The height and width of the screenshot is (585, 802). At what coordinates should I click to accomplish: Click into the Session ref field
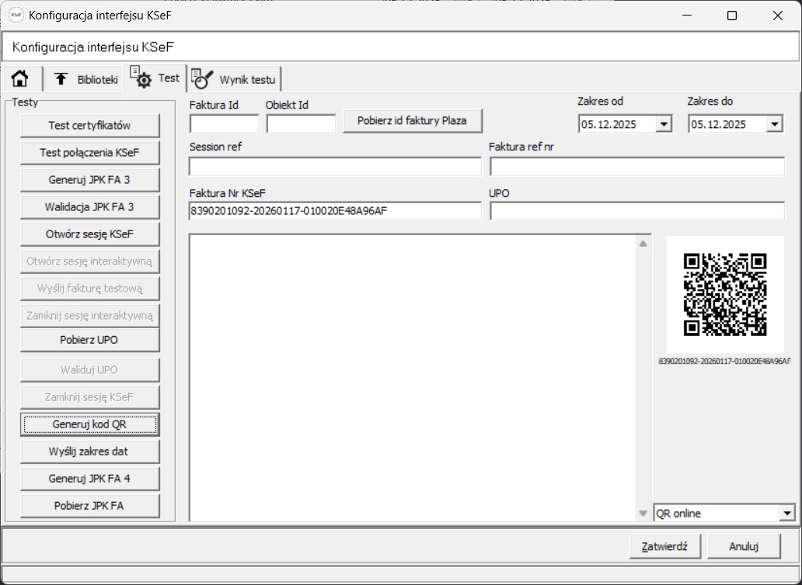[335, 166]
